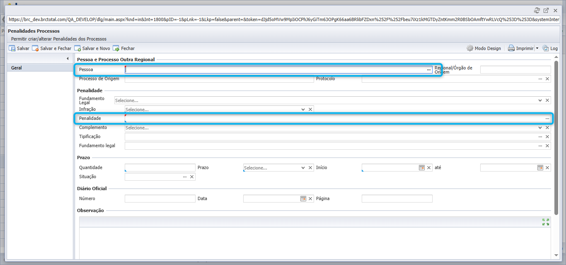Clear the Situação field
Image resolution: width=566 pixels, height=265 pixels.
pyautogui.click(x=192, y=177)
